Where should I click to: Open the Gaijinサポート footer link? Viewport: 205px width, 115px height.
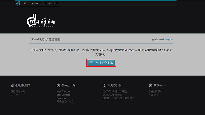[157, 91]
